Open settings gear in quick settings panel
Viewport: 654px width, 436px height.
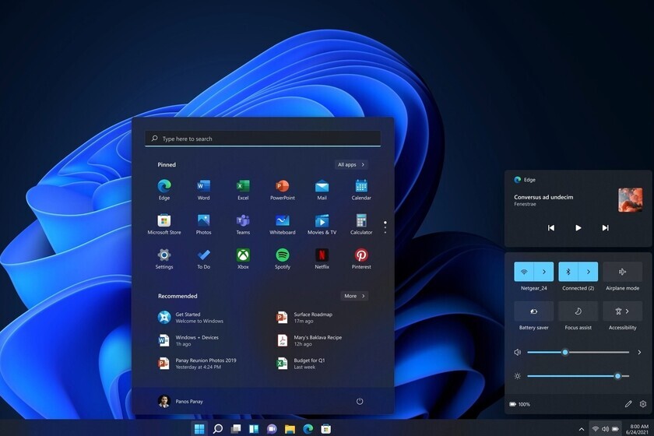(643, 404)
